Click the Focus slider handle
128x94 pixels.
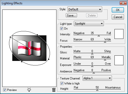[105, 42]
